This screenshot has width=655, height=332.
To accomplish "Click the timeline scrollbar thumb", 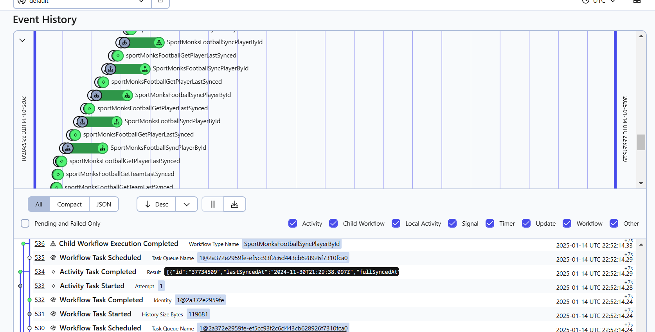I will [x=641, y=142].
